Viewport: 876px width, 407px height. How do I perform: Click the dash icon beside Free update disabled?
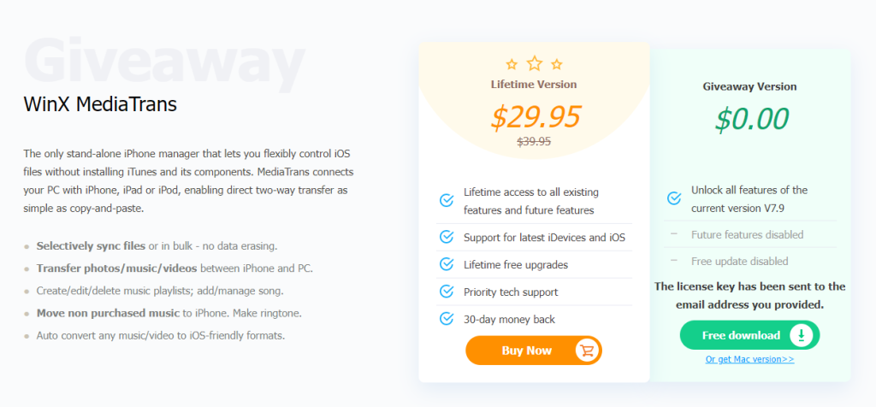pyautogui.click(x=674, y=260)
